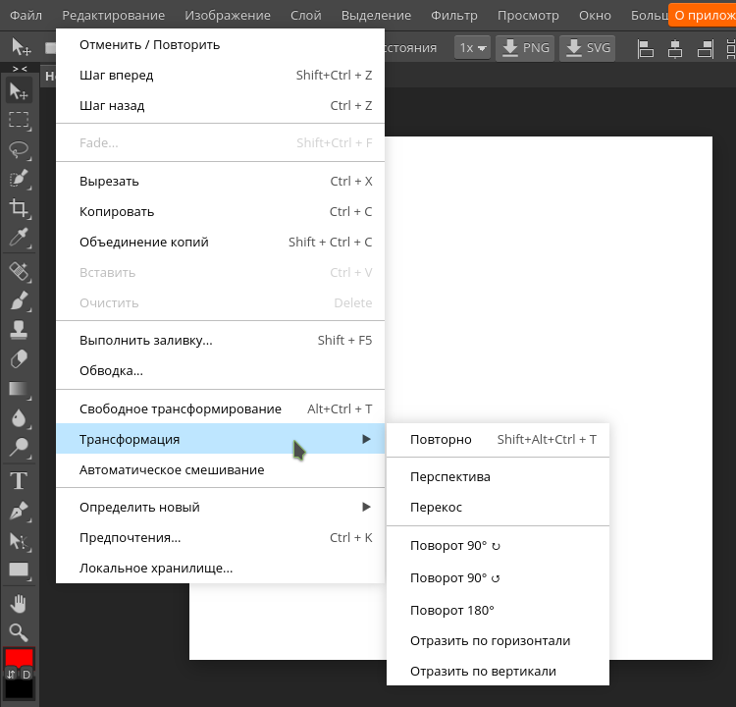Viewport: 736px width, 707px height.
Task: Select the Rectangular Marquee tool
Action: pyautogui.click(x=19, y=120)
